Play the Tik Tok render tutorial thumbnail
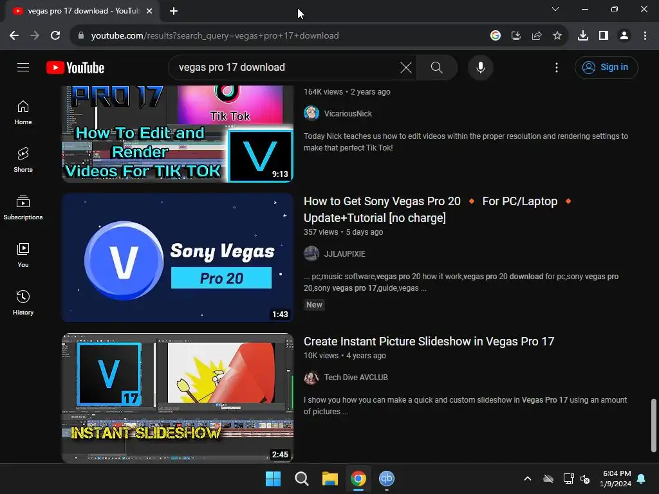The width and height of the screenshot is (659, 494). (x=178, y=134)
